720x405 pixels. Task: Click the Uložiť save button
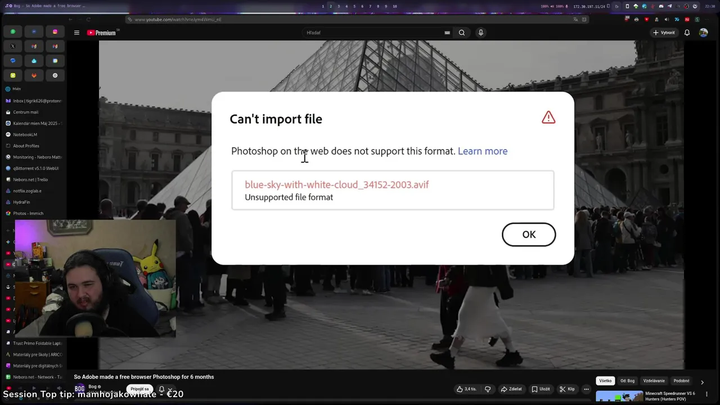541,389
